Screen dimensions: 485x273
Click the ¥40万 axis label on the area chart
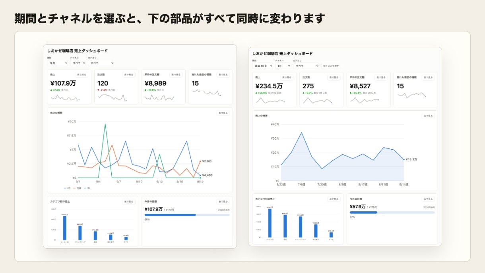pos(275,124)
